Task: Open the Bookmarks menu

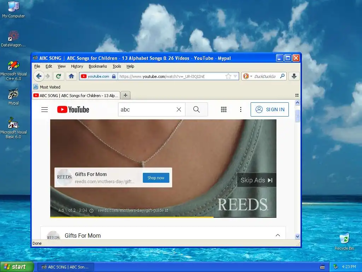Action: pyautogui.click(x=98, y=66)
